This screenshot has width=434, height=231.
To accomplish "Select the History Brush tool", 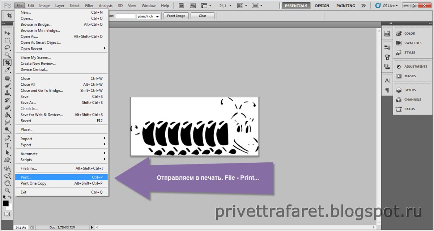I will pos(7,100).
